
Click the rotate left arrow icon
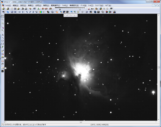[x=30, y=12]
